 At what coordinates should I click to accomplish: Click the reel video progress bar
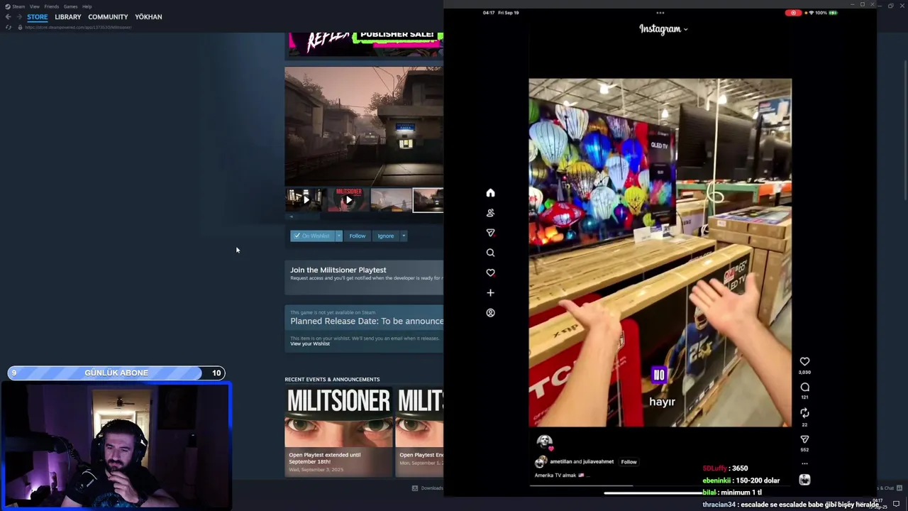click(660, 487)
